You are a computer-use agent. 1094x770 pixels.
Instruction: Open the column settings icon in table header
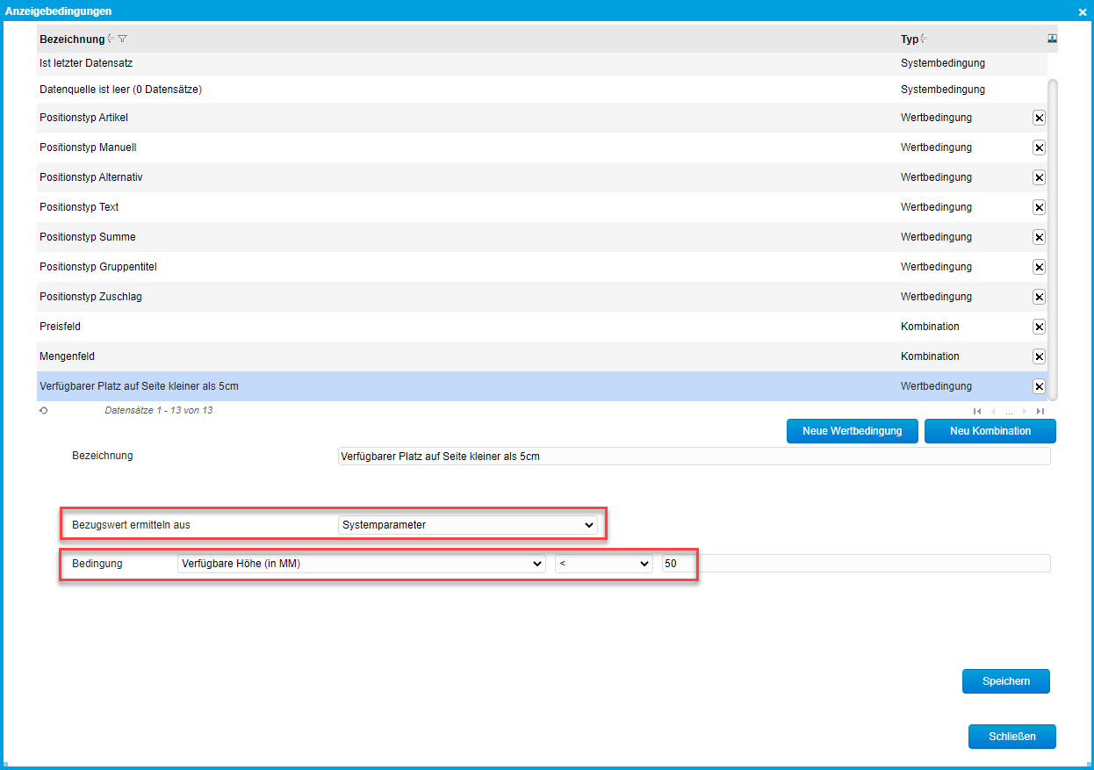point(1052,39)
